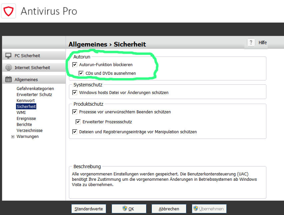The height and width of the screenshot is (215, 284).
Task: Expand the Warnungen tree node
Action: (13, 137)
